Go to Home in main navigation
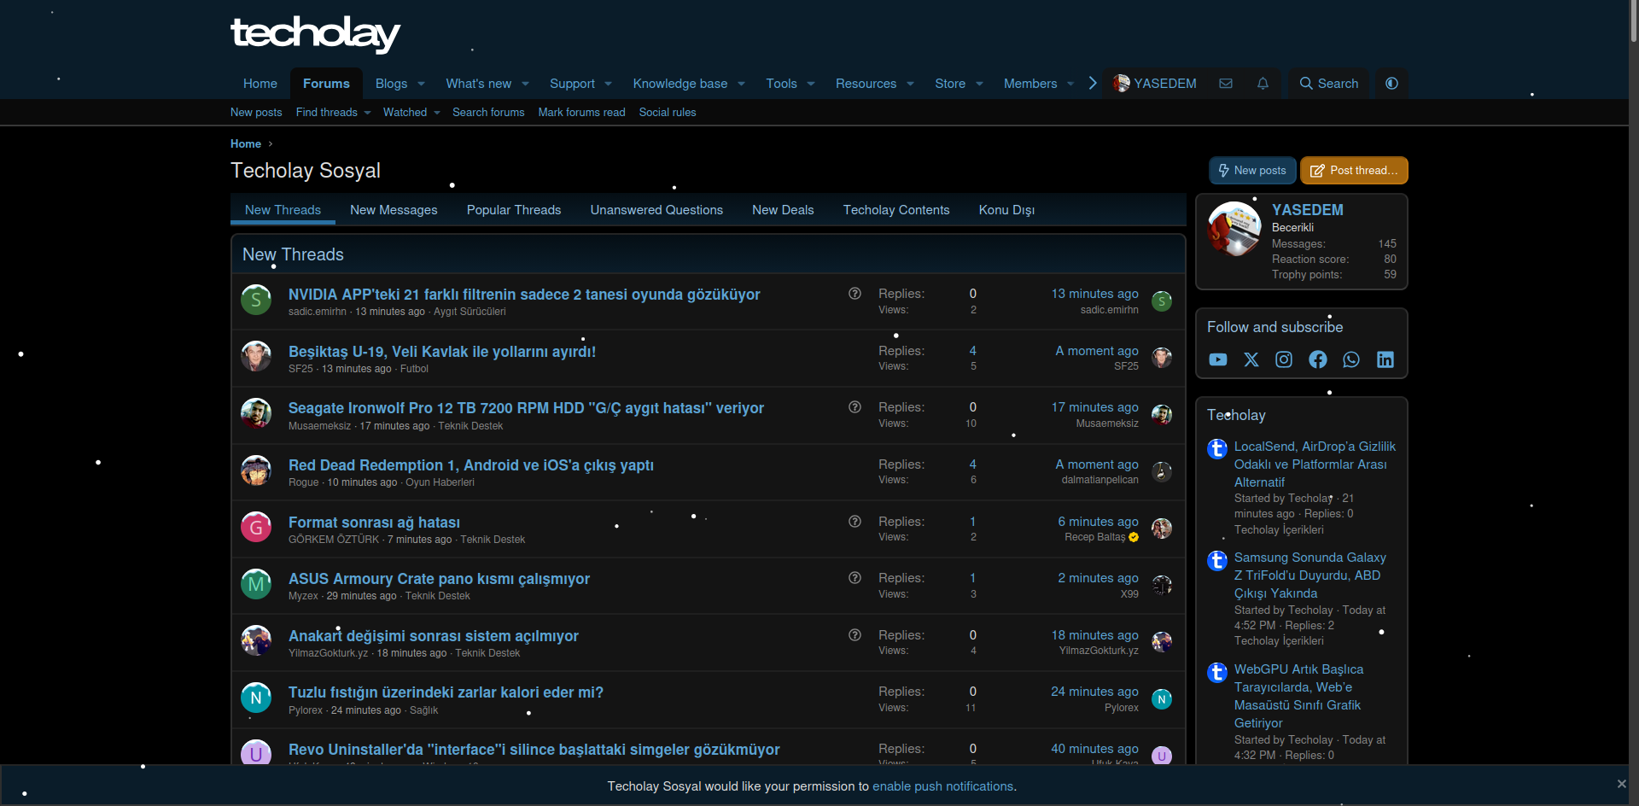Screen dimensions: 1639x806 260,84
